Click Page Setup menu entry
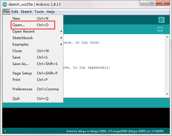 tap(37, 73)
